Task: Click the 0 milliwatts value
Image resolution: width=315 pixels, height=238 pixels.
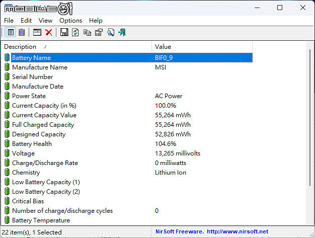Action: point(171,163)
